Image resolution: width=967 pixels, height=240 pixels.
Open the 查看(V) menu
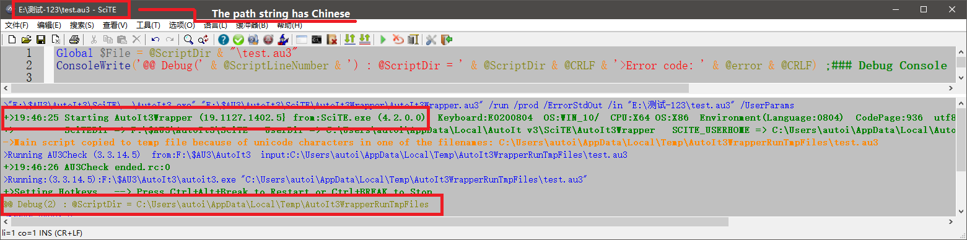point(115,25)
